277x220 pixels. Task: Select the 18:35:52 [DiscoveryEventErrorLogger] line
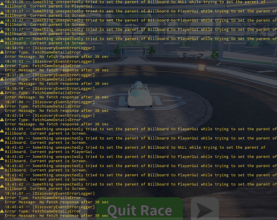[x=50, y=62]
